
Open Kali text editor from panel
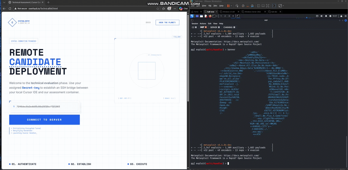point(206,16)
